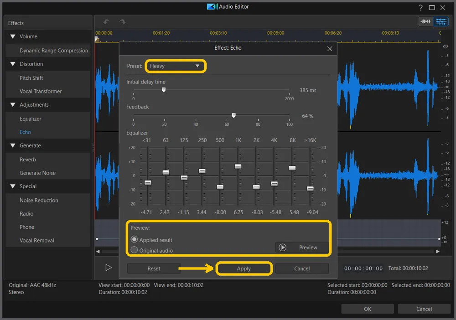Switch to mixer view icon

click(441, 21)
